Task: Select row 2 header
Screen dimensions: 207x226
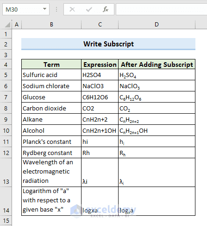Action: click(6, 44)
